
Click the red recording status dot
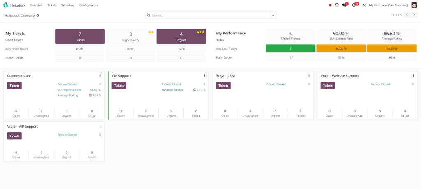click(x=330, y=5)
